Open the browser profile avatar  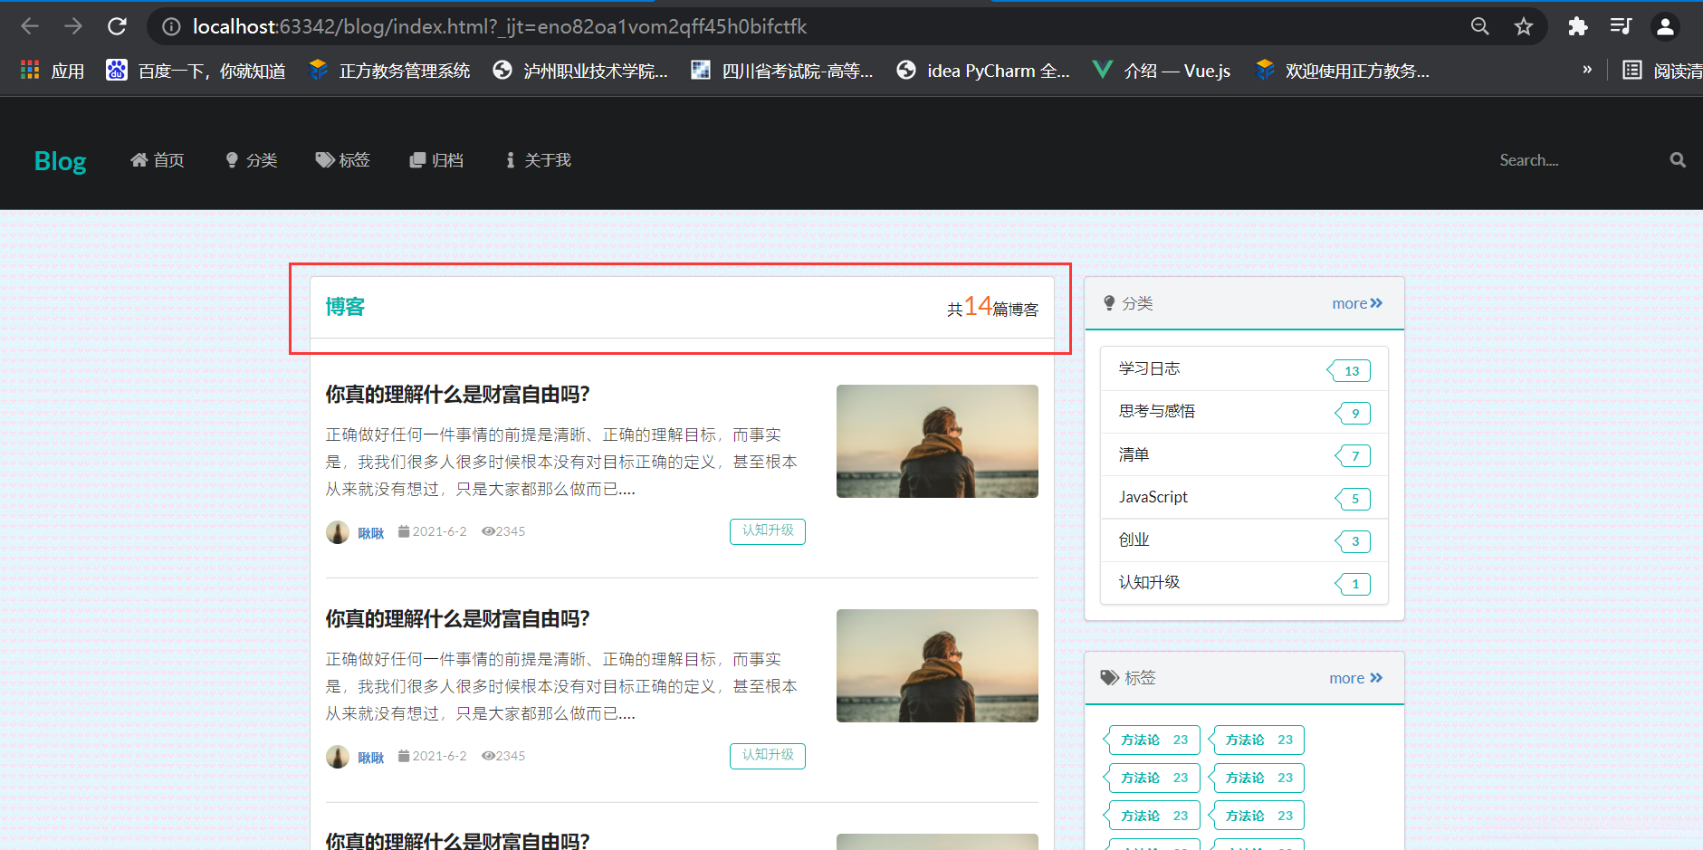tap(1665, 27)
